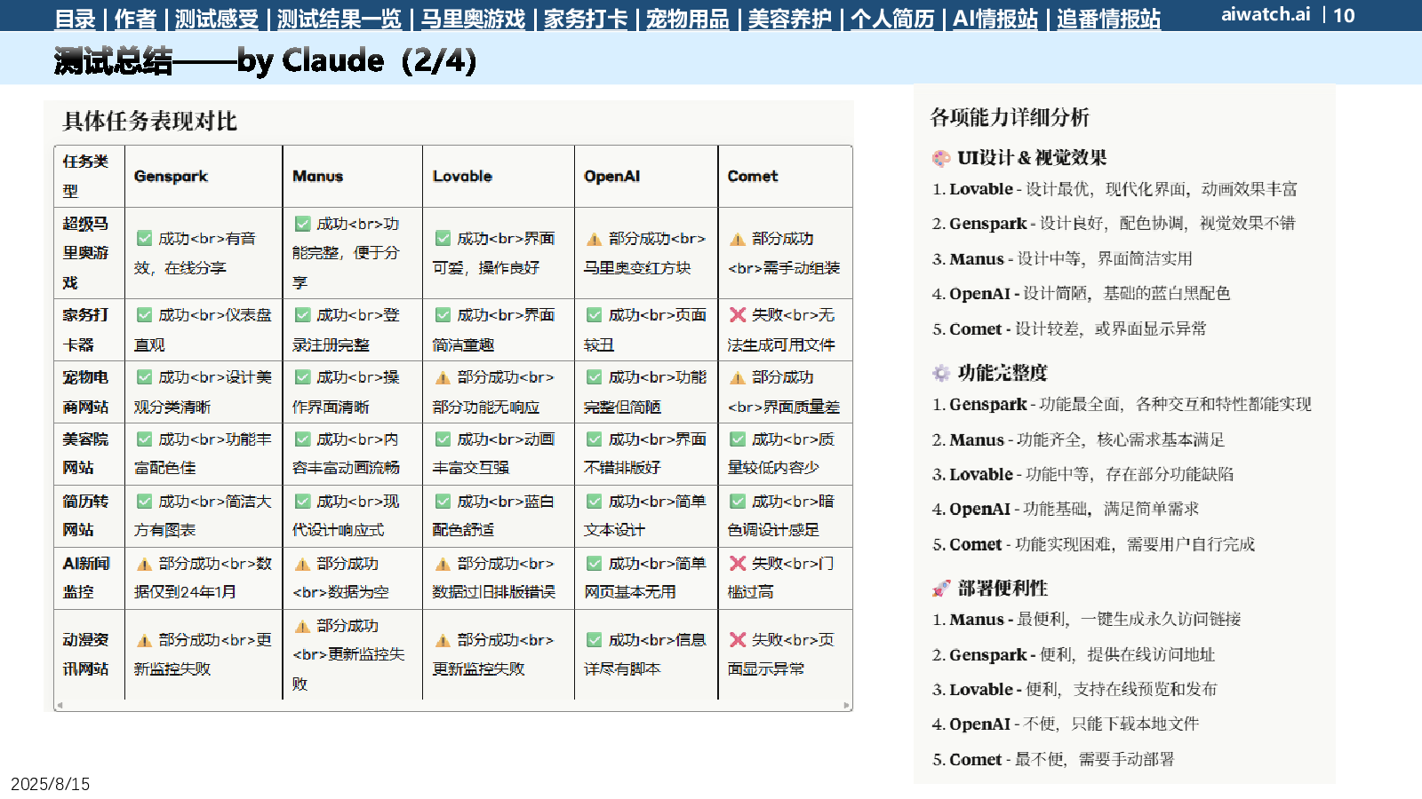Click green check in OpenAI AI新闻监控 cell
1422x799 pixels.
594,563
